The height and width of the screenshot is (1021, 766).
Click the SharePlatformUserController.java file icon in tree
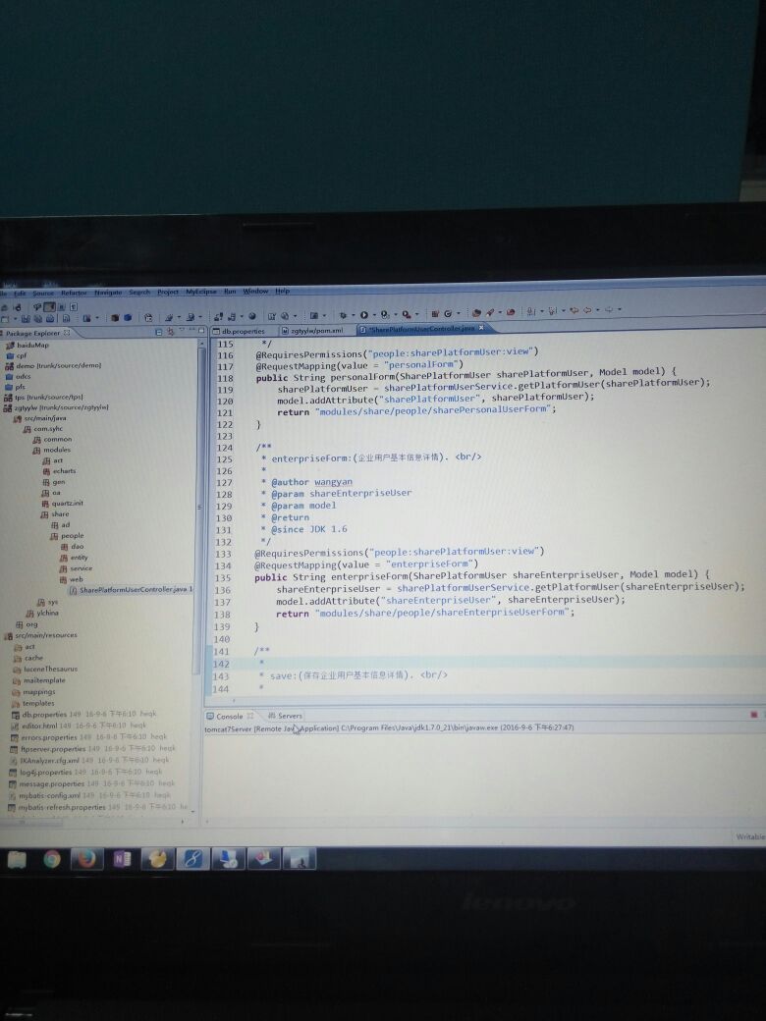point(73,590)
